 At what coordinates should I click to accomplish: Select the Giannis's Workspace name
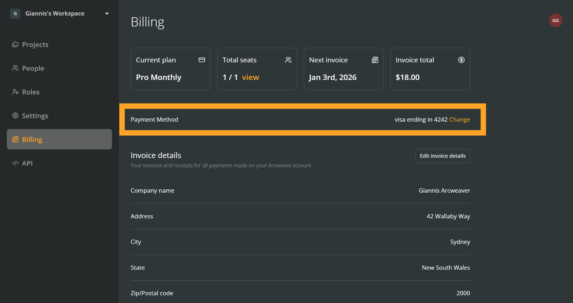tap(55, 13)
